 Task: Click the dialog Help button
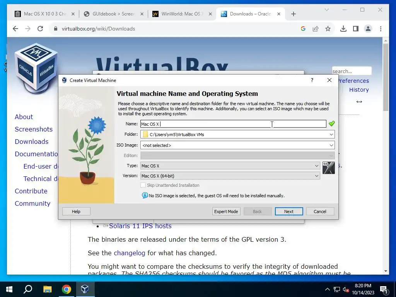click(x=76, y=212)
